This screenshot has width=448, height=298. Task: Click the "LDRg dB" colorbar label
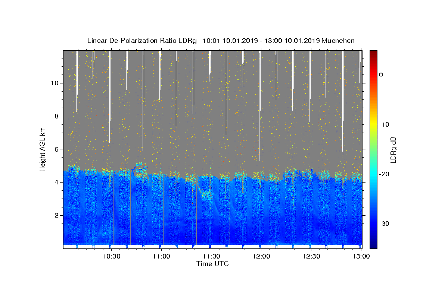coord(393,150)
